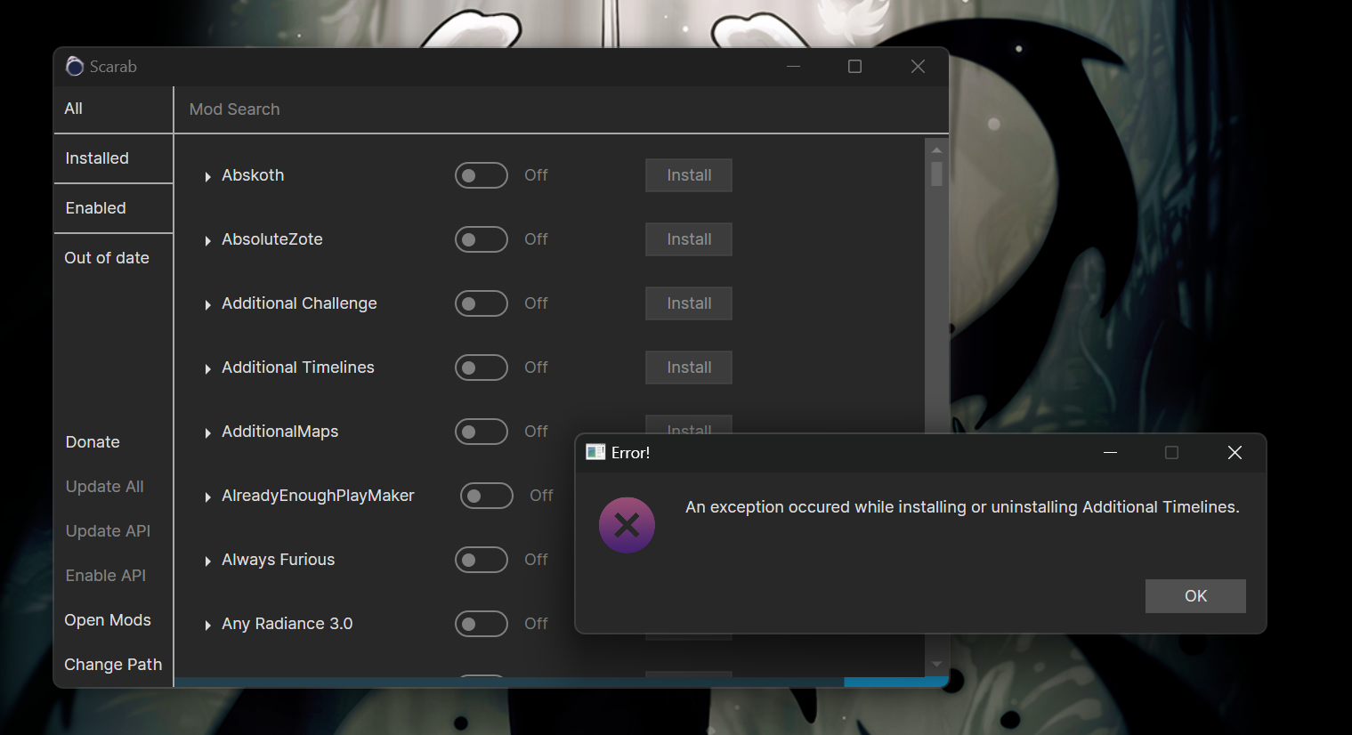1352x735 pixels.
Task: View the Out of date mods
Action: [x=106, y=257]
